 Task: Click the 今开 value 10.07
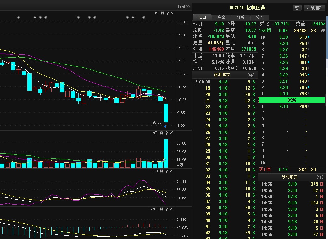[x=250, y=24]
